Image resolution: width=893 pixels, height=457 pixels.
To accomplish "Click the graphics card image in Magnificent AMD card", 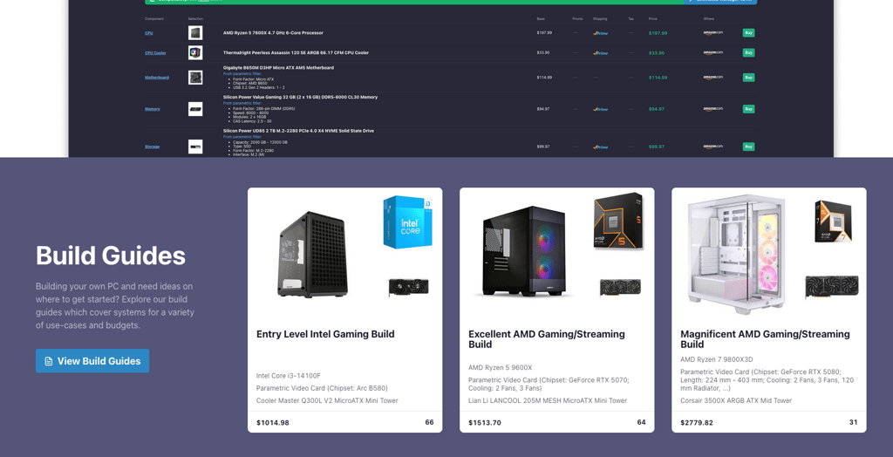I will pos(832,287).
